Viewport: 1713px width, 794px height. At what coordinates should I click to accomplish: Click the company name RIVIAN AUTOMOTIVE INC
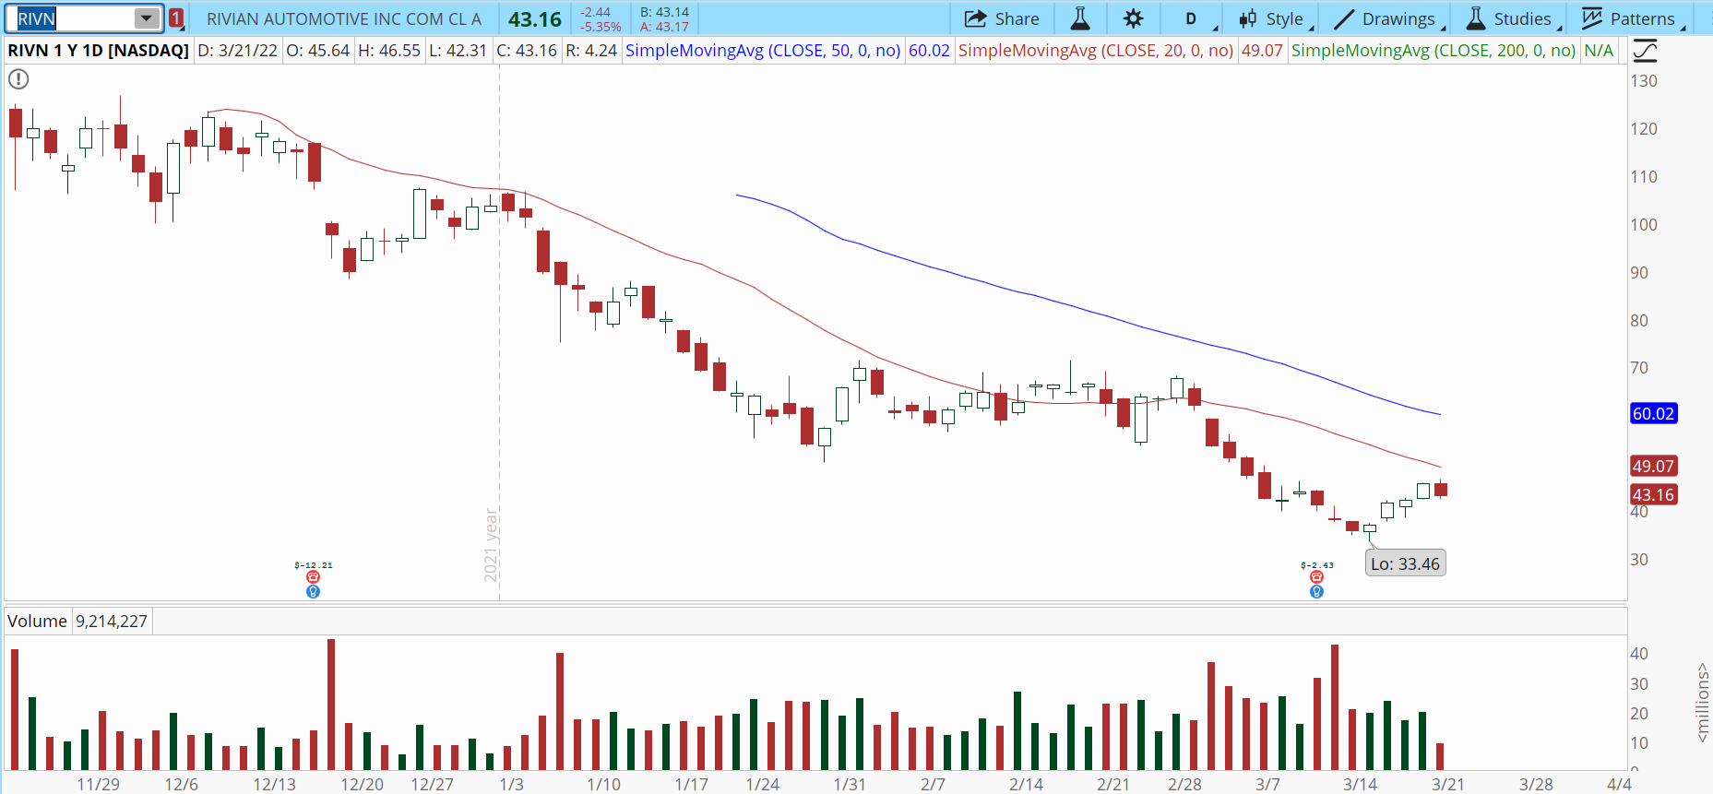coord(344,18)
